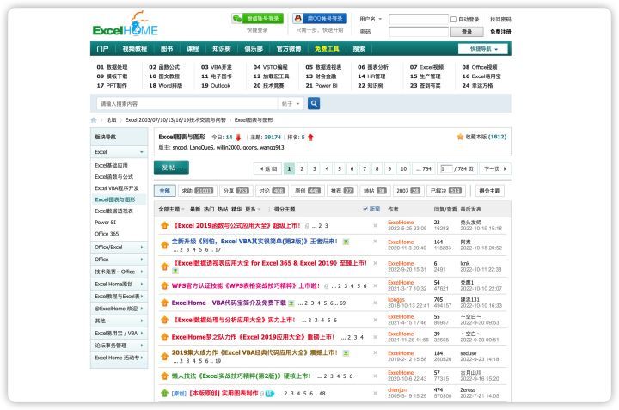Open the 帖子 search scope dropdown

tap(291, 104)
